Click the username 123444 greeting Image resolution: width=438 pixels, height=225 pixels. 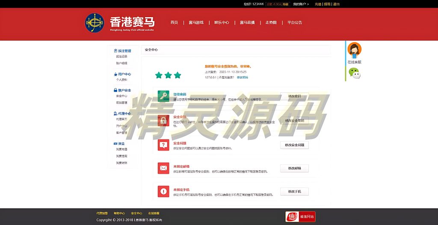(x=254, y=4)
